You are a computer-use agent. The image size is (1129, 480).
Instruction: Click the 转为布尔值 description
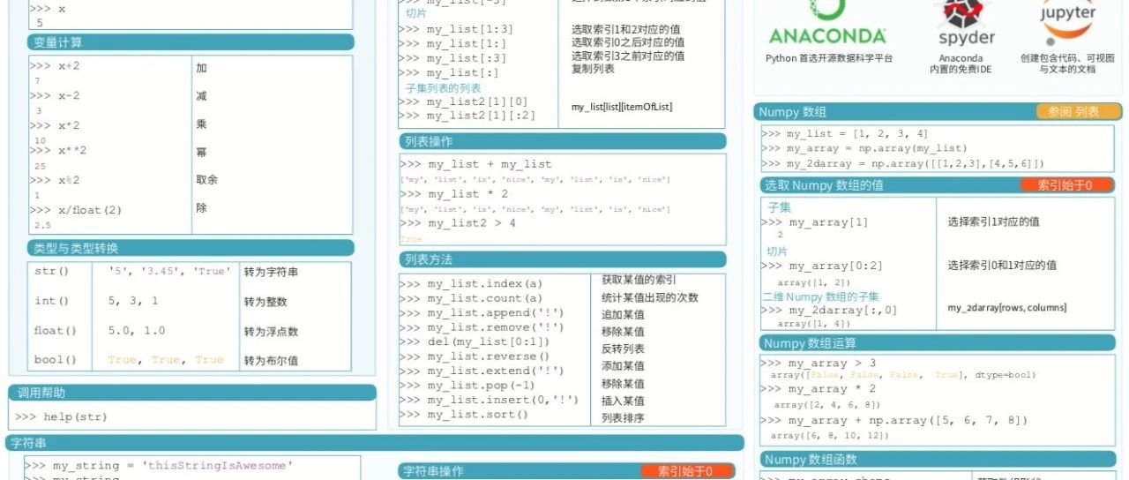click(271, 360)
